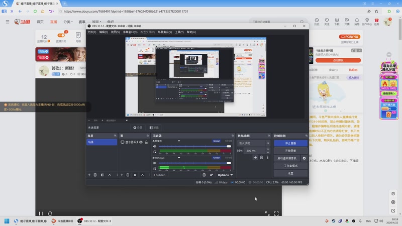Screen dimensions: 402x226
Task: Expand the fade transition type dropdown
Action: [254, 143]
